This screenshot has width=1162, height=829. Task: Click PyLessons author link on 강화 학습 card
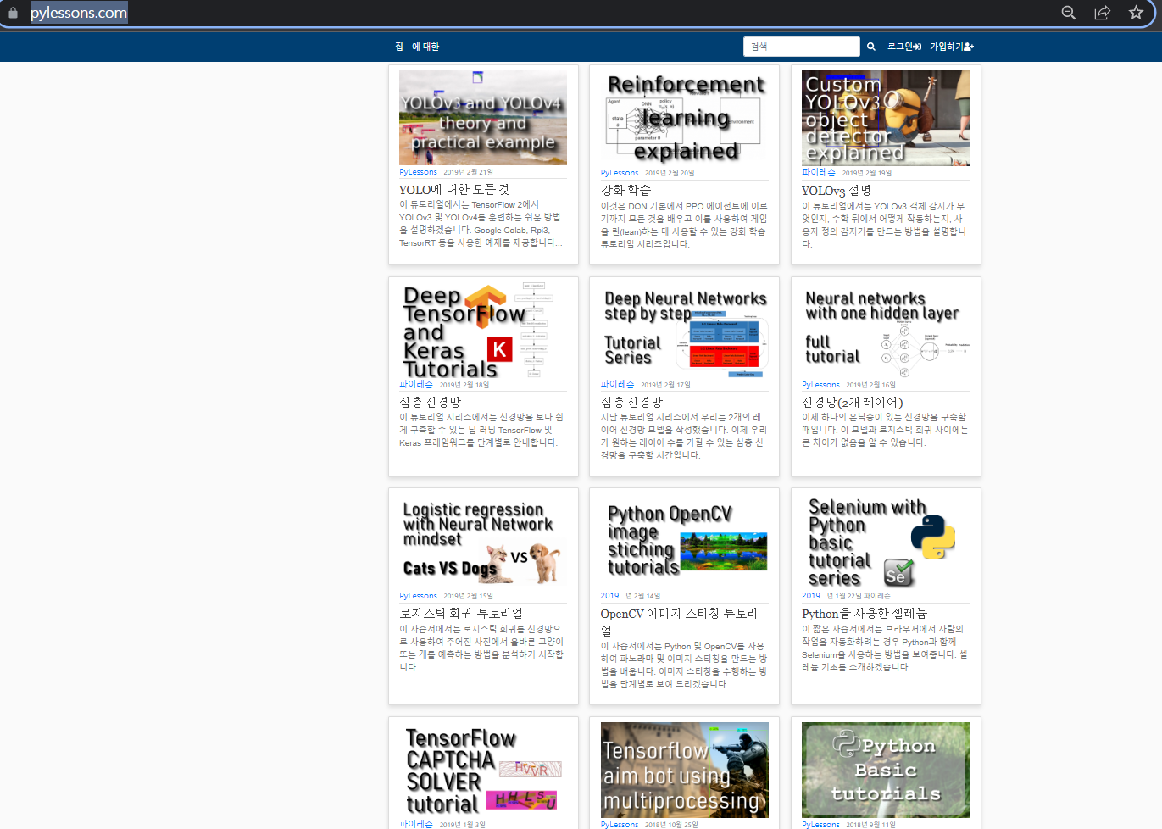tap(620, 173)
